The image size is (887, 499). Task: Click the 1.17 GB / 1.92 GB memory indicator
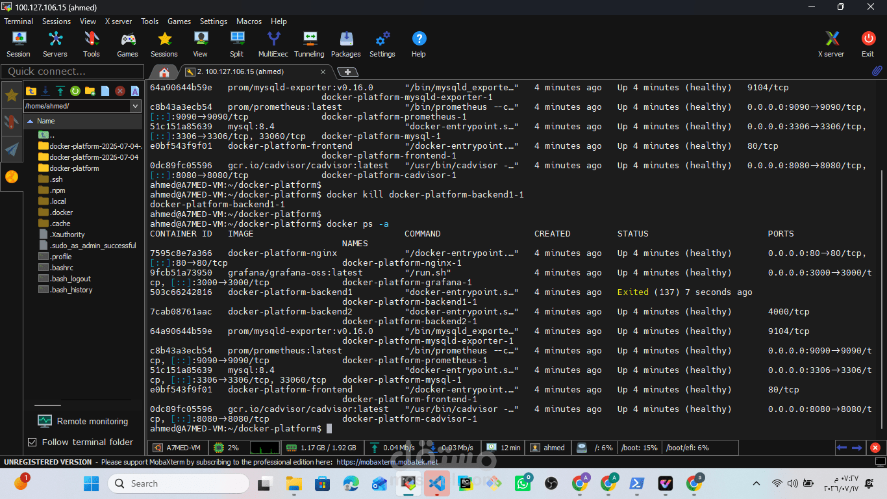322,448
